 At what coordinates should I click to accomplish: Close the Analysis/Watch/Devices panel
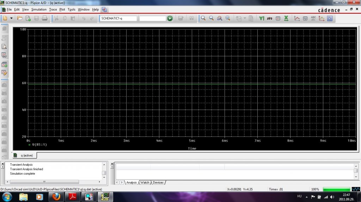tap(112, 164)
